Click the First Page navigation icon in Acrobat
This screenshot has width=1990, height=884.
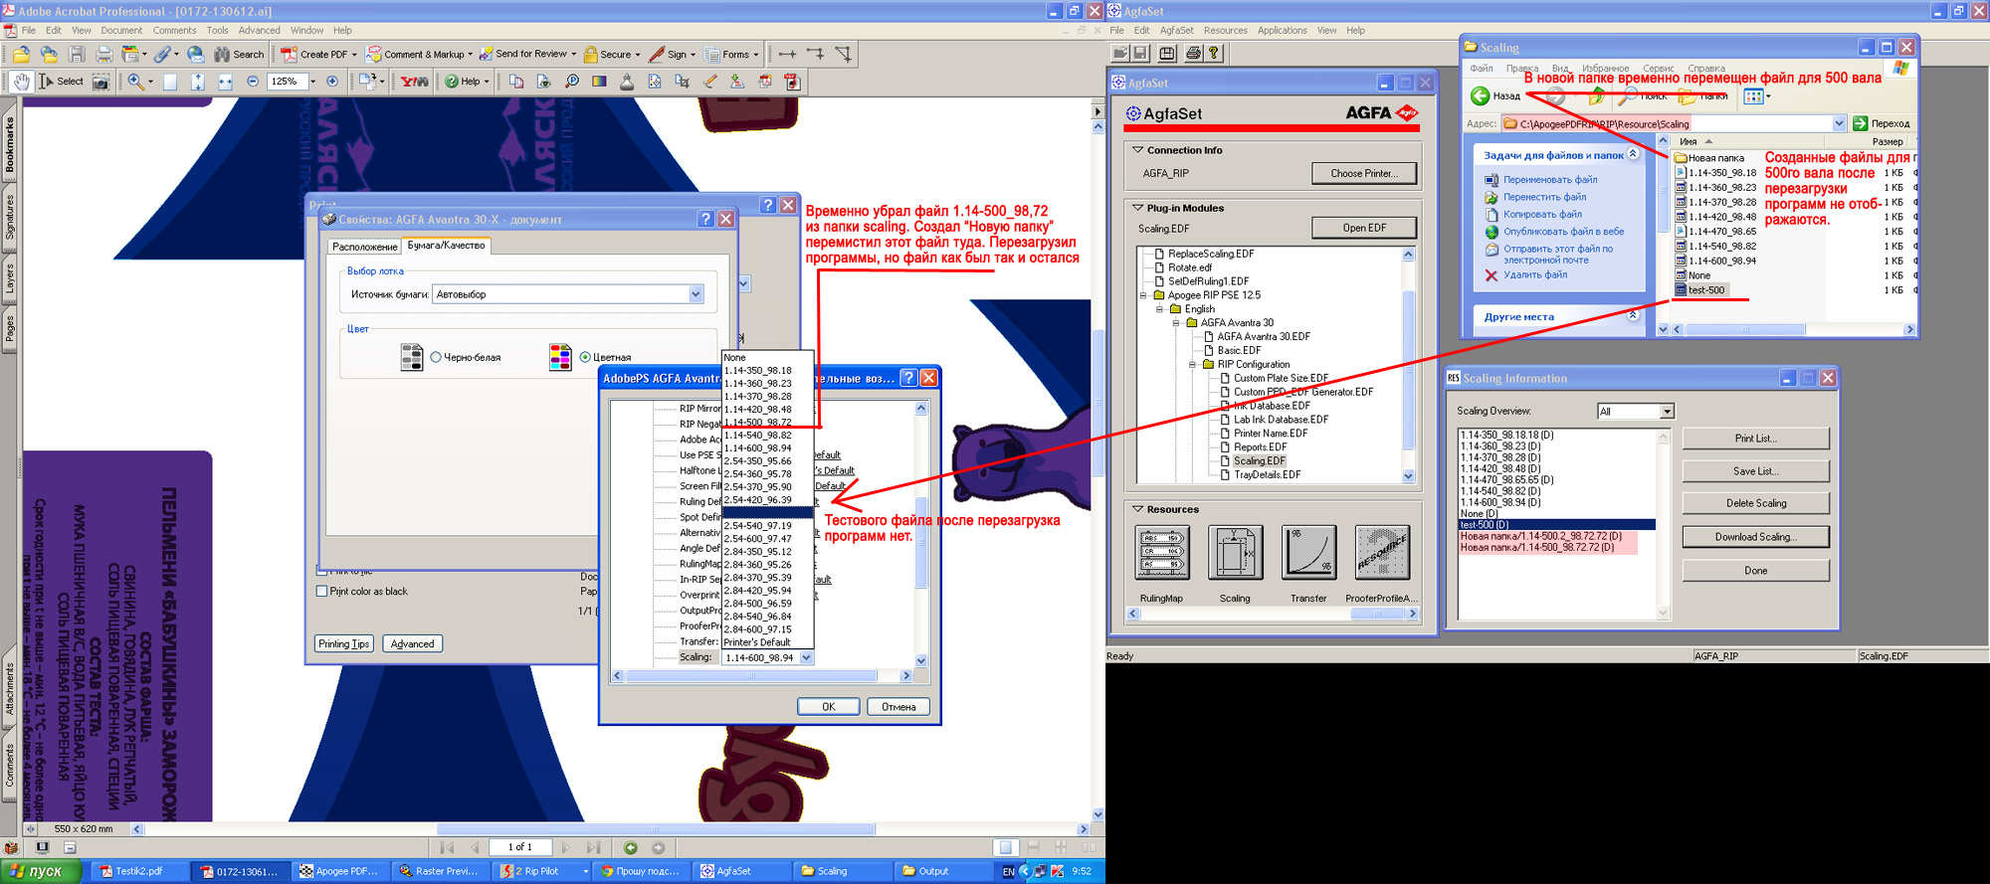pyautogui.click(x=447, y=847)
